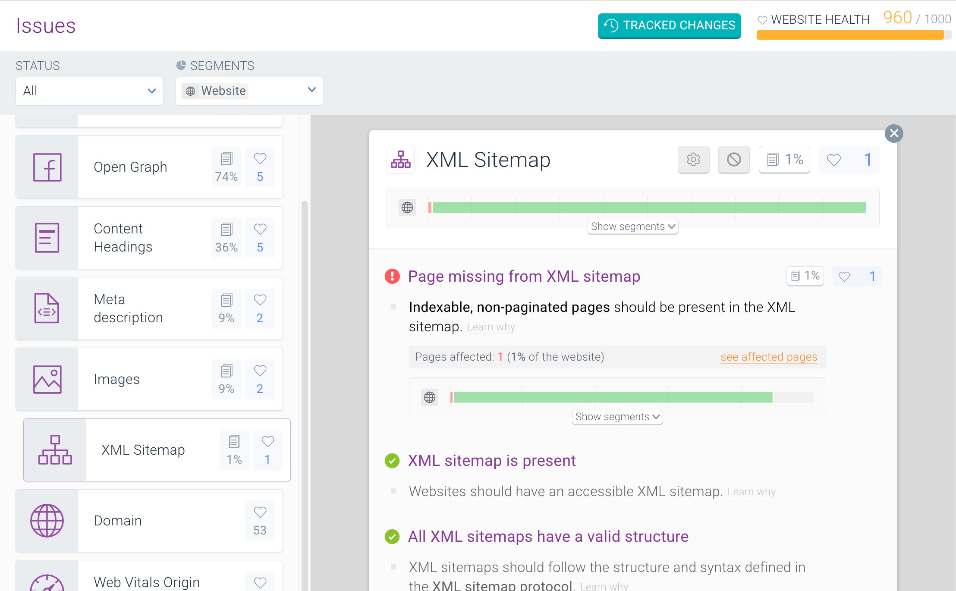Image resolution: width=956 pixels, height=591 pixels.
Task: Expand Show segments under top bar
Action: (x=633, y=226)
